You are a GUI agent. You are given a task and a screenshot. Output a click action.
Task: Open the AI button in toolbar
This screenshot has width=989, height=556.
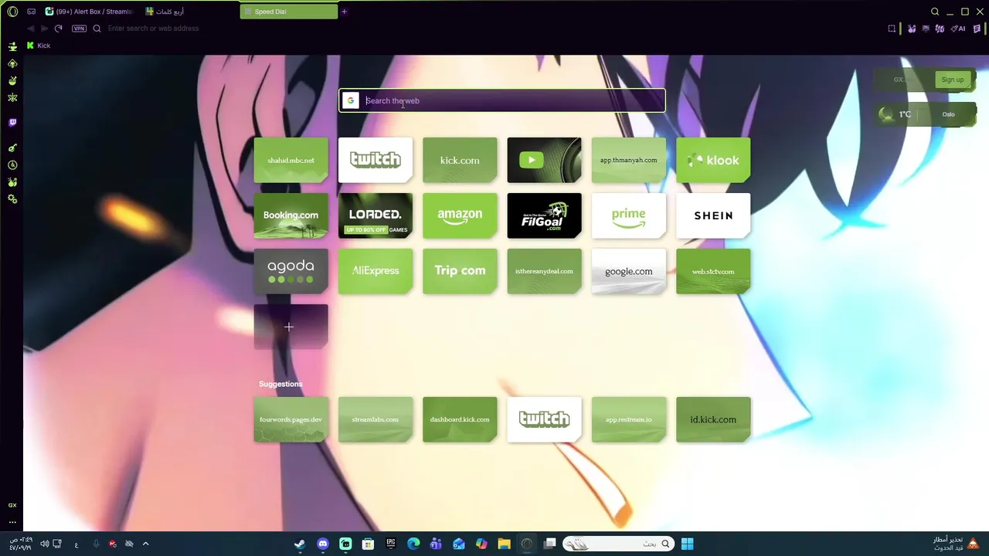pyautogui.click(x=959, y=29)
